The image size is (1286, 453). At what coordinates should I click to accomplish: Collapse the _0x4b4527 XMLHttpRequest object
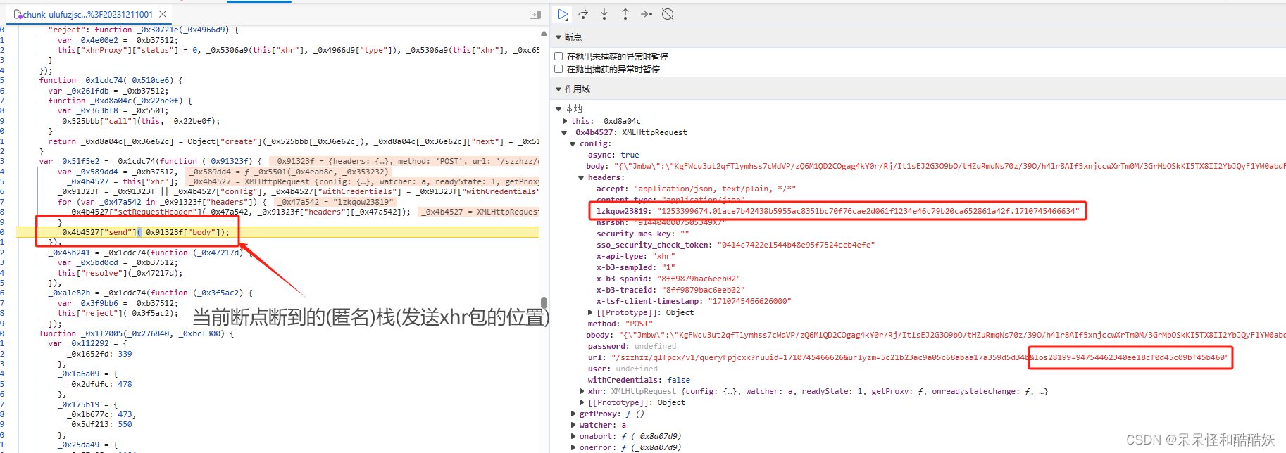pyautogui.click(x=564, y=132)
